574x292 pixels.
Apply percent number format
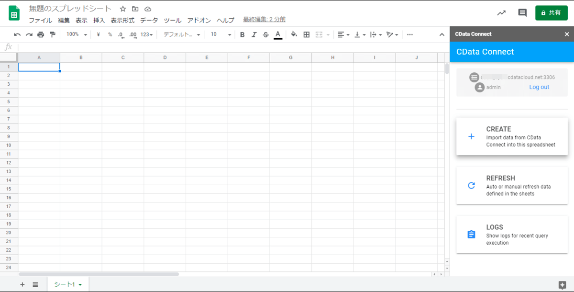coord(110,34)
